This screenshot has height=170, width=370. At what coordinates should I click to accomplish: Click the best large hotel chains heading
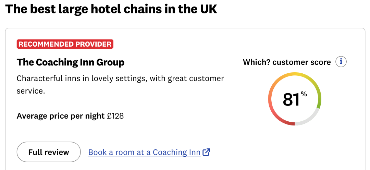click(111, 9)
